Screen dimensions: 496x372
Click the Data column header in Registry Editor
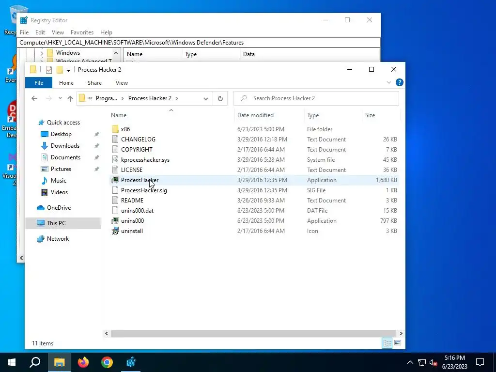coord(249,54)
